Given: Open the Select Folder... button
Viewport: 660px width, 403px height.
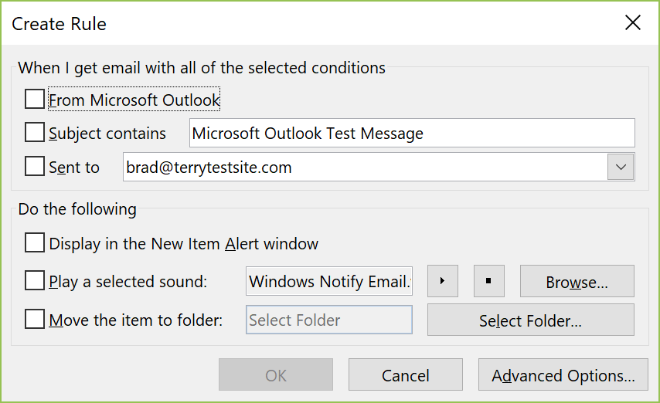Looking at the screenshot, I should tap(531, 320).
